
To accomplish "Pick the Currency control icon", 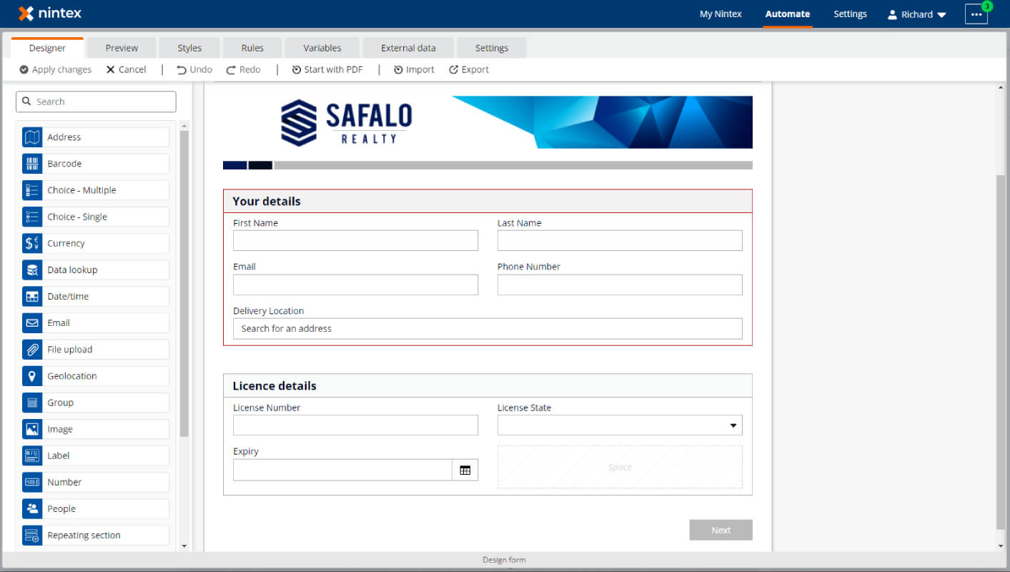I will [x=32, y=243].
